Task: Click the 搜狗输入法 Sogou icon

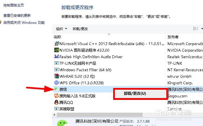Action: (57, 96)
